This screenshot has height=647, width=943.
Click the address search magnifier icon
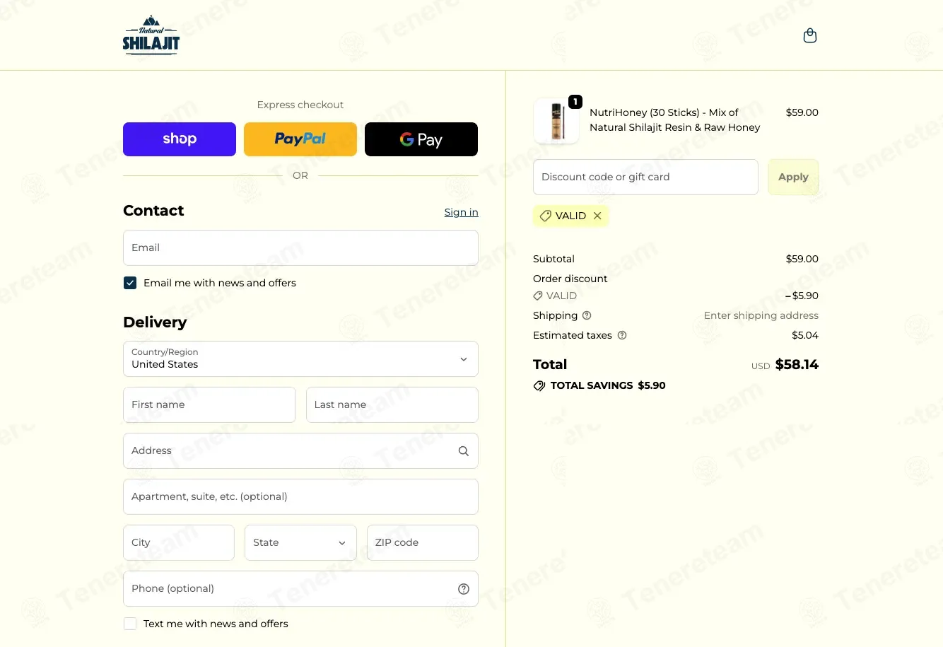[x=464, y=451]
